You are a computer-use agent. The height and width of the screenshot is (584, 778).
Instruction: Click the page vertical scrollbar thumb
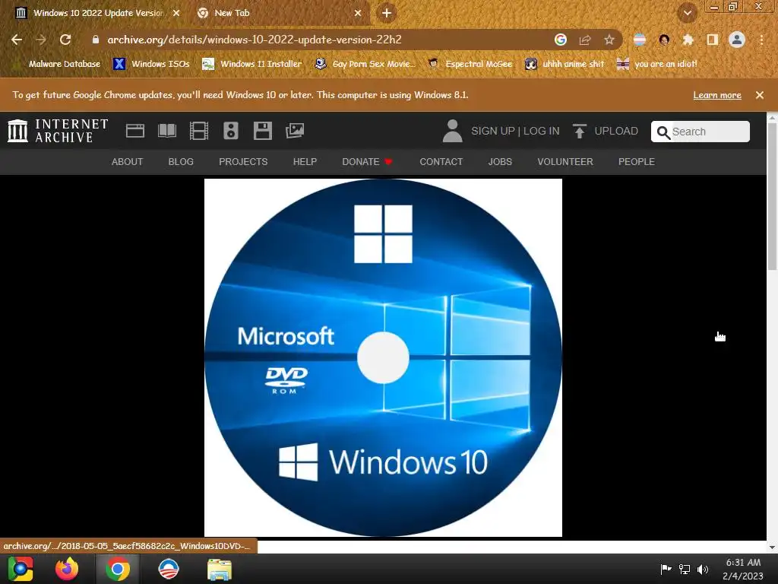coord(772,196)
